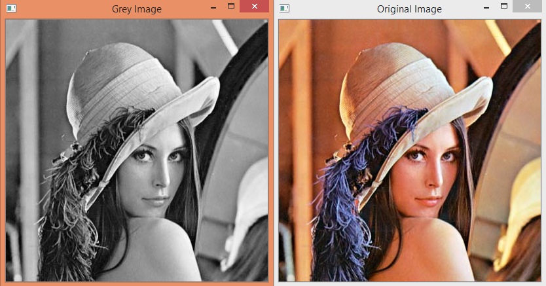This screenshot has width=546, height=286.
Task: Minimize the Grey Image window
Action: coord(213,7)
